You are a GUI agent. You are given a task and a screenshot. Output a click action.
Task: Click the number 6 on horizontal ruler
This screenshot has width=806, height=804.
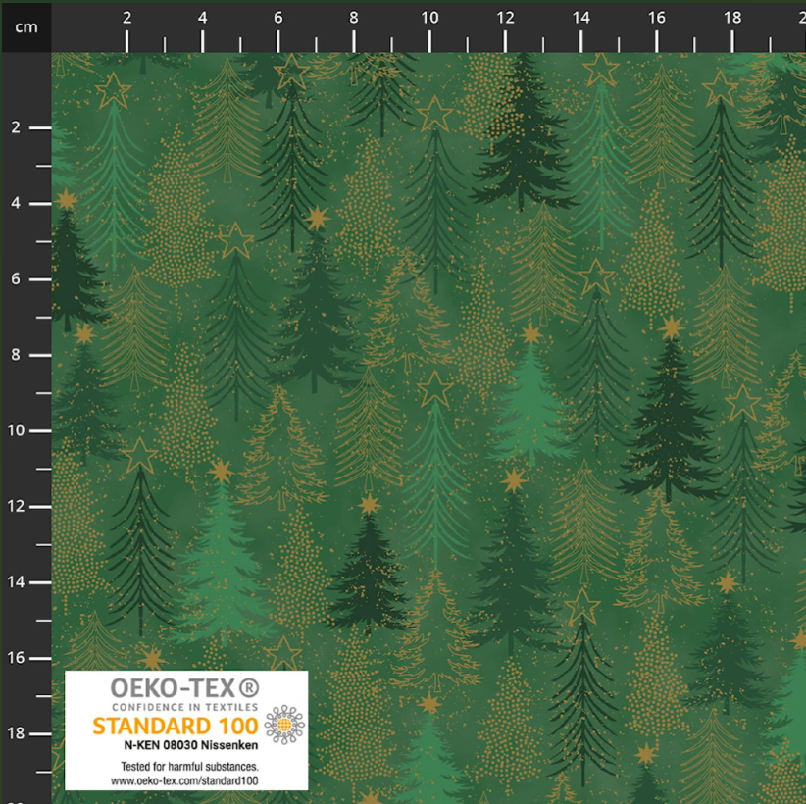278,18
